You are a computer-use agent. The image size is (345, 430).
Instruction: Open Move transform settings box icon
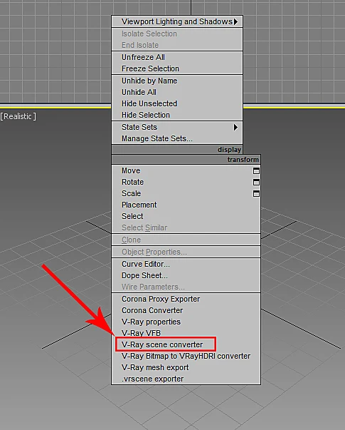pos(256,171)
